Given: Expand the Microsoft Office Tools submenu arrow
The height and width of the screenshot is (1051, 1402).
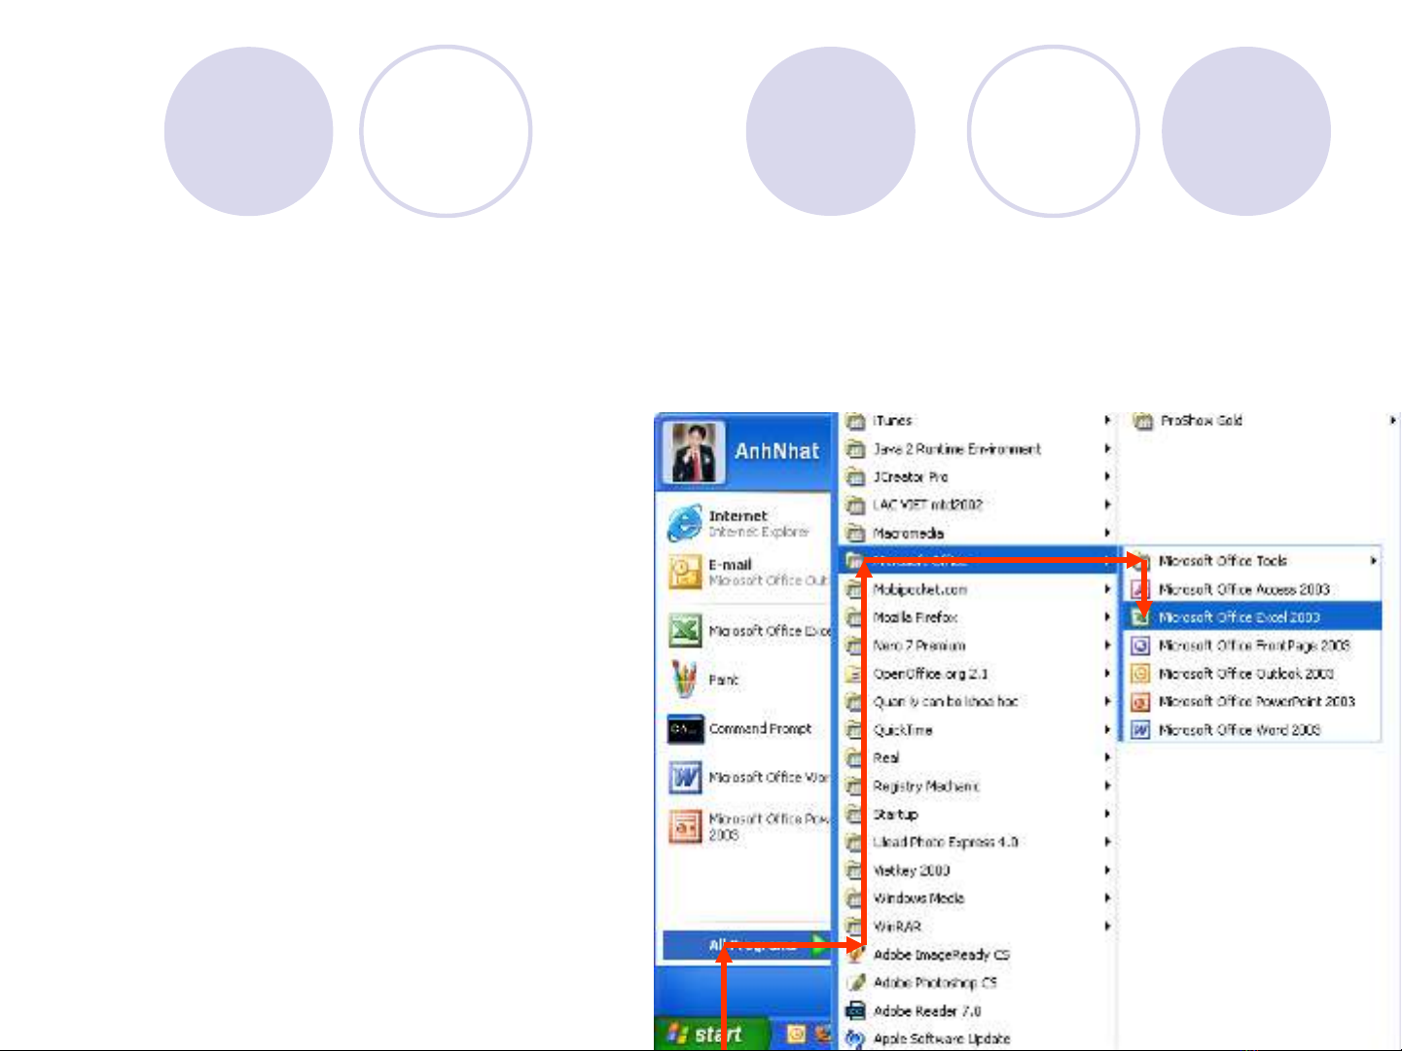Looking at the screenshot, I should tap(1373, 561).
